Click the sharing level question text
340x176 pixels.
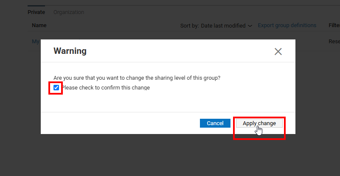point(137,78)
